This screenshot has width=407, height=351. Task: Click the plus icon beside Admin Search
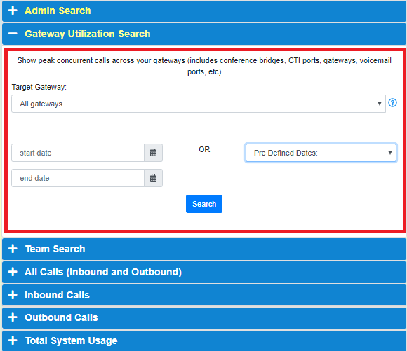click(13, 11)
